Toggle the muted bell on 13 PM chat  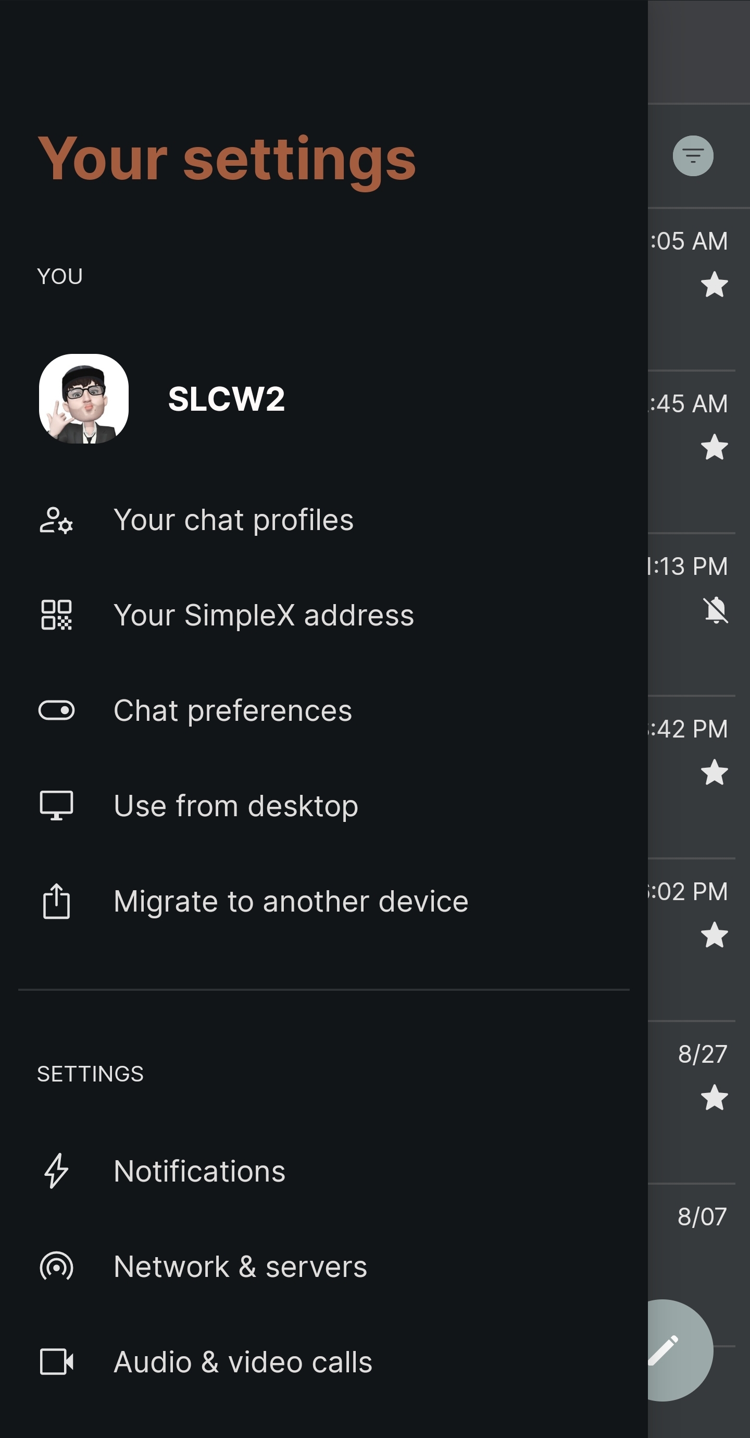coord(715,610)
